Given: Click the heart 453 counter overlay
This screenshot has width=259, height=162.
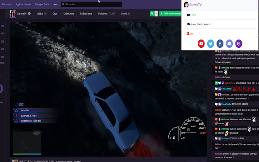Looking at the screenshot, I should [x=19, y=104].
